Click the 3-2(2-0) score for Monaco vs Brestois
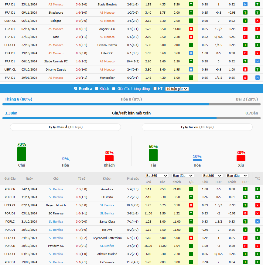The height and width of the screenshot is (265, 263). 81,5
